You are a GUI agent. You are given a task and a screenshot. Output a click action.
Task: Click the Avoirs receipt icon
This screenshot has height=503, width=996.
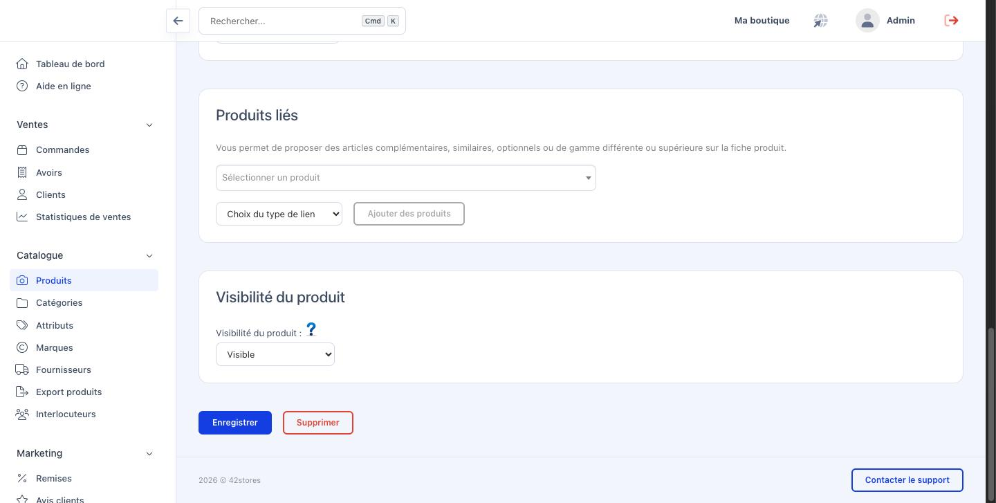22,172
